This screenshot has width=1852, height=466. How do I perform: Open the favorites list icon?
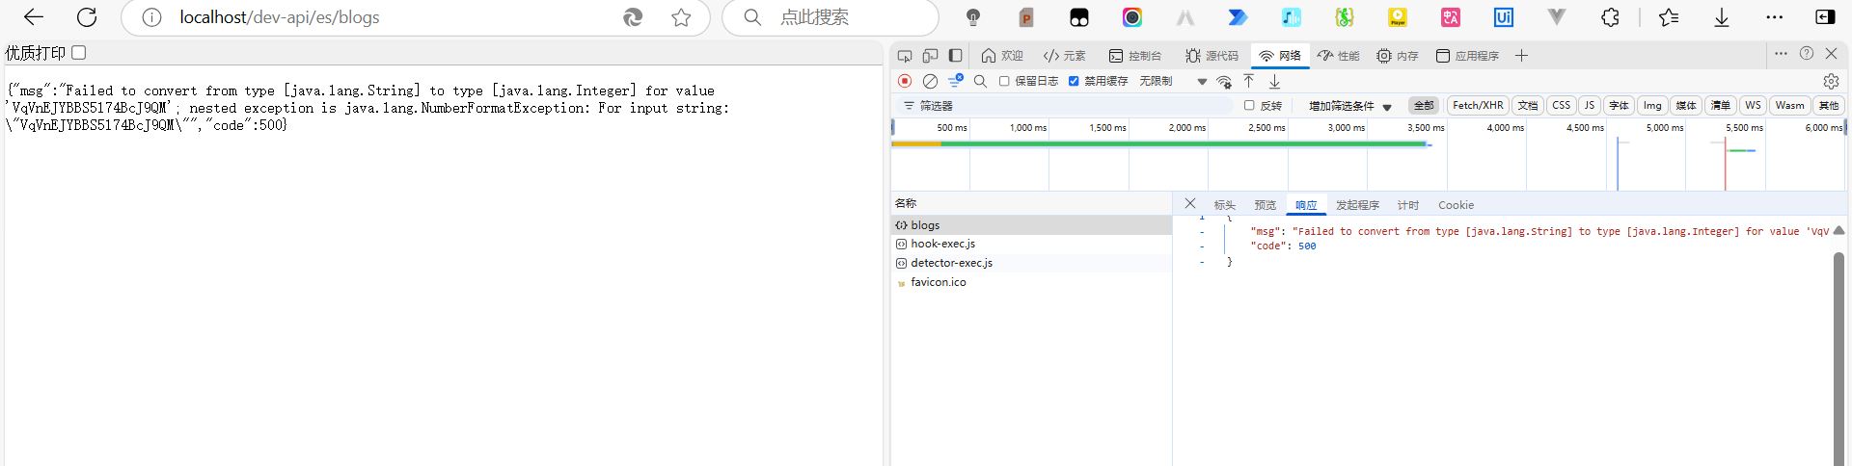[1669, 17]
